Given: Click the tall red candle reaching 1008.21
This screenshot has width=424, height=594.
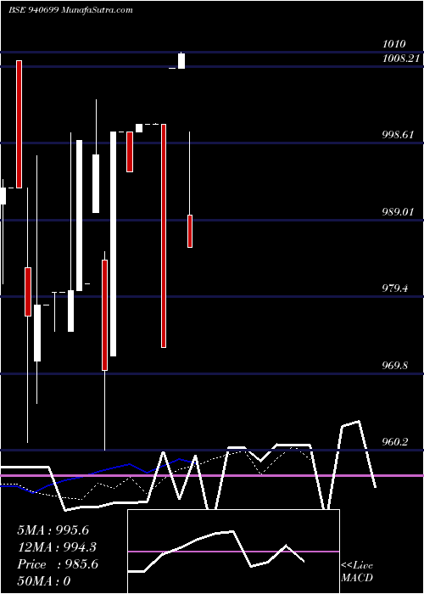Looking at the screenshot, I should point(19,124).
